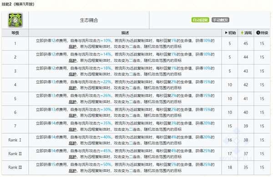Open the 庇护 link in level 3 row

click(72, 74)
